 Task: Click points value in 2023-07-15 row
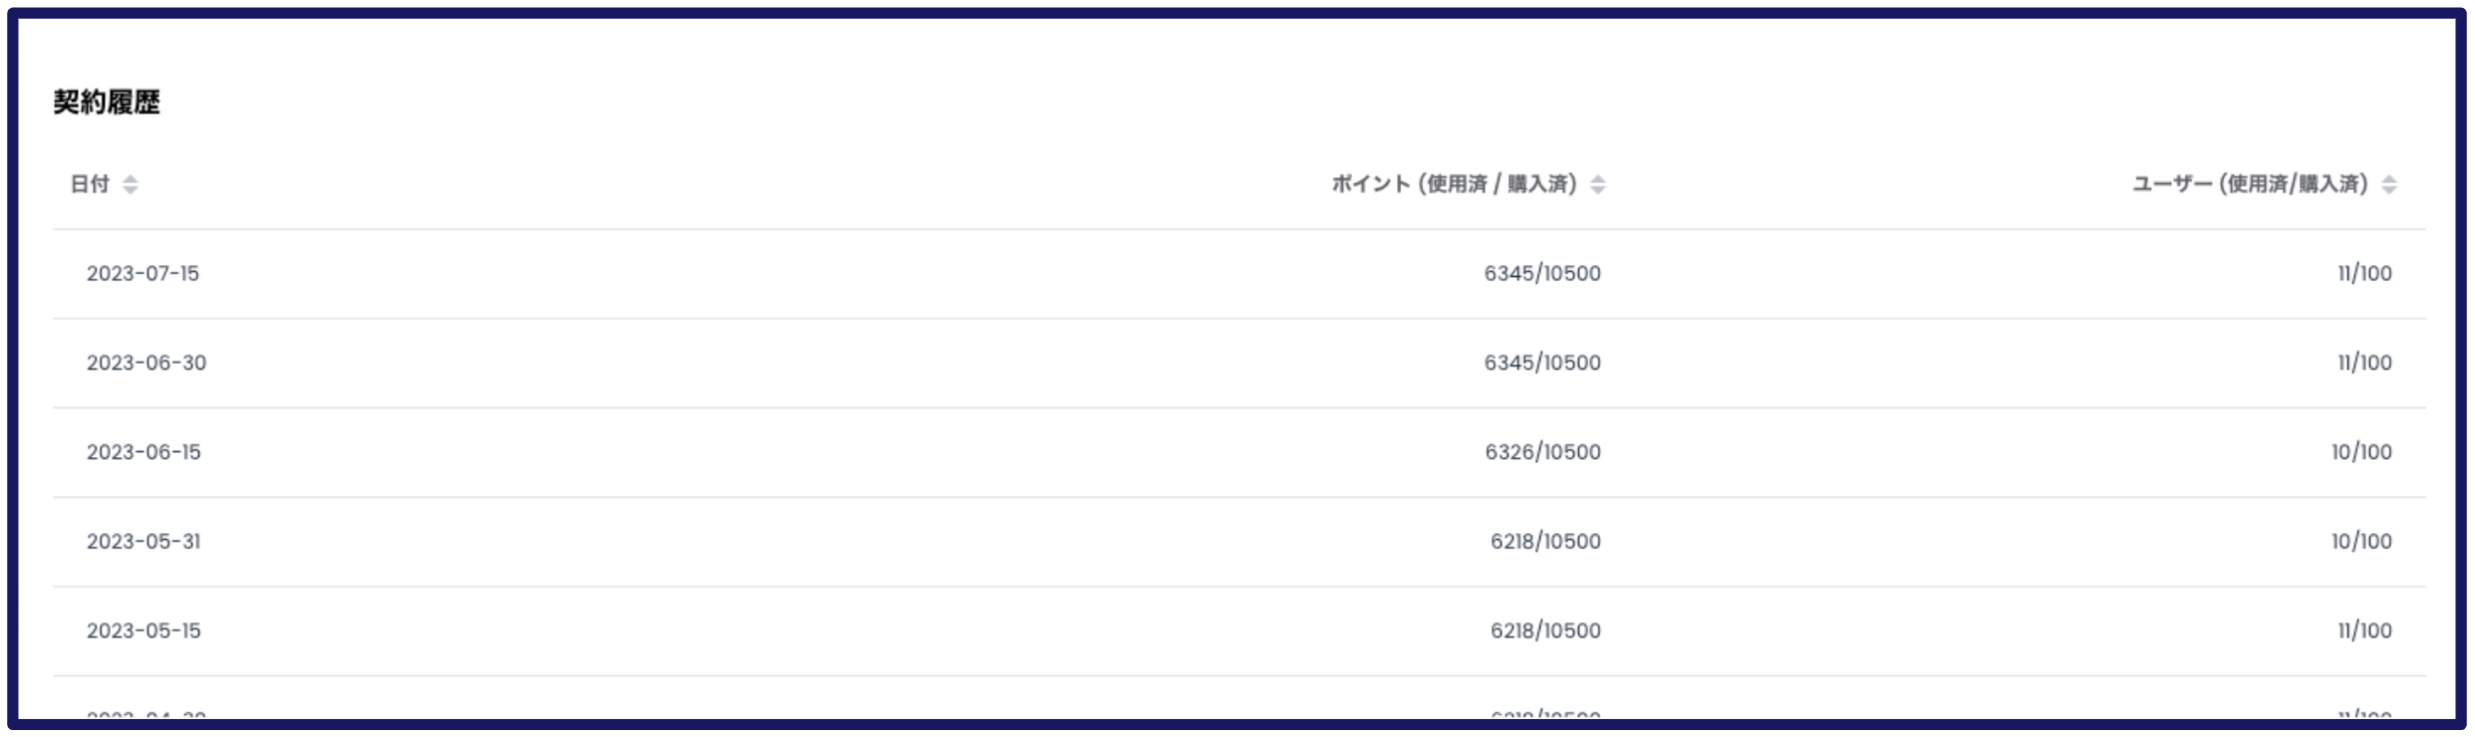(x=1542, y=273)
